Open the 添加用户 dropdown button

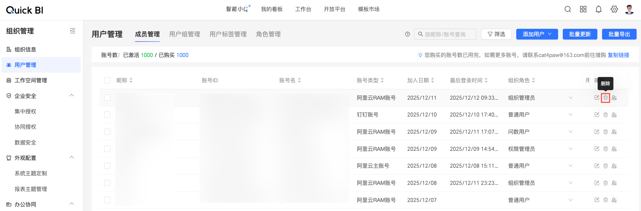tap(537, 34)
